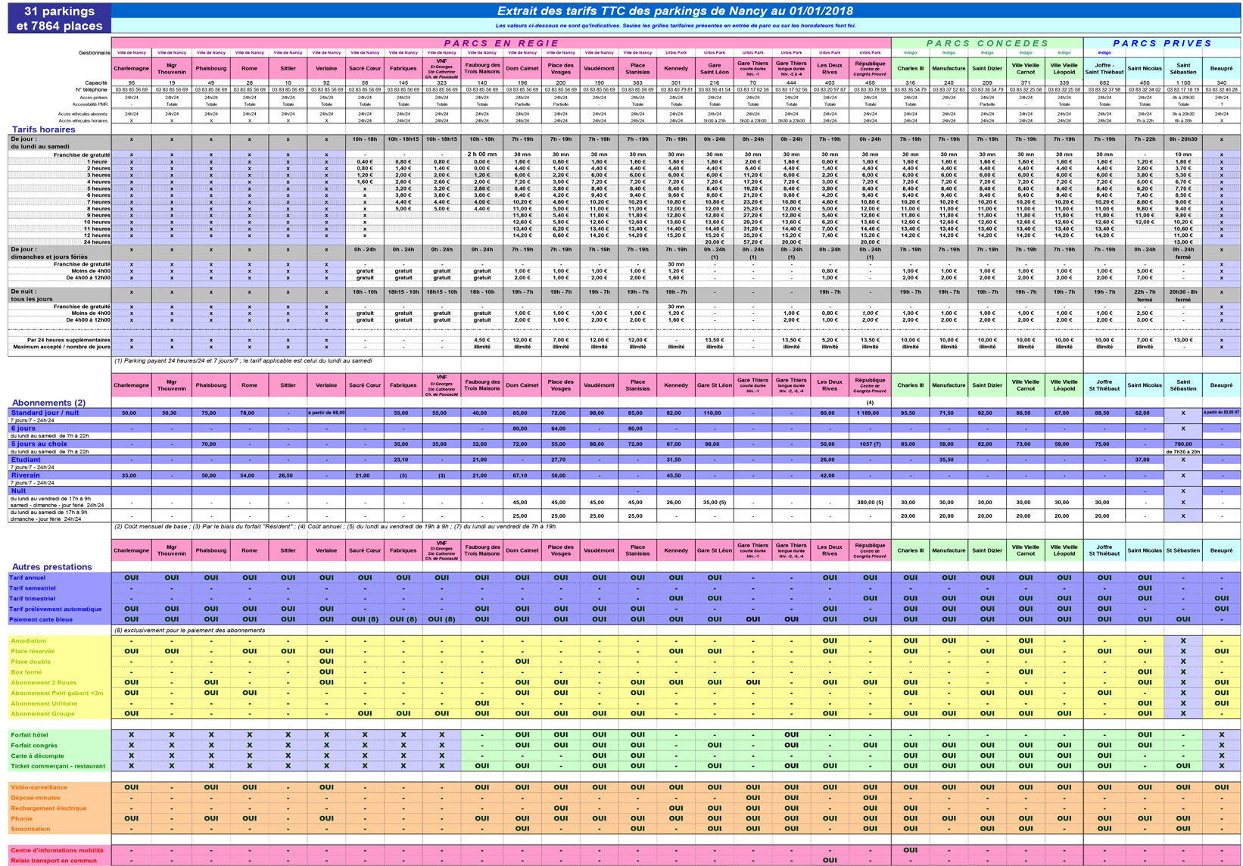Click the "PARCS PRIVES" section banner
The height and width of the screenshot is (866, 1243).
(x=1162, y=43)
